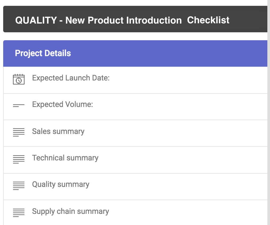Select the Sales summary label
270x225 pixels.
pyautogui.click(x=58, y=131)
